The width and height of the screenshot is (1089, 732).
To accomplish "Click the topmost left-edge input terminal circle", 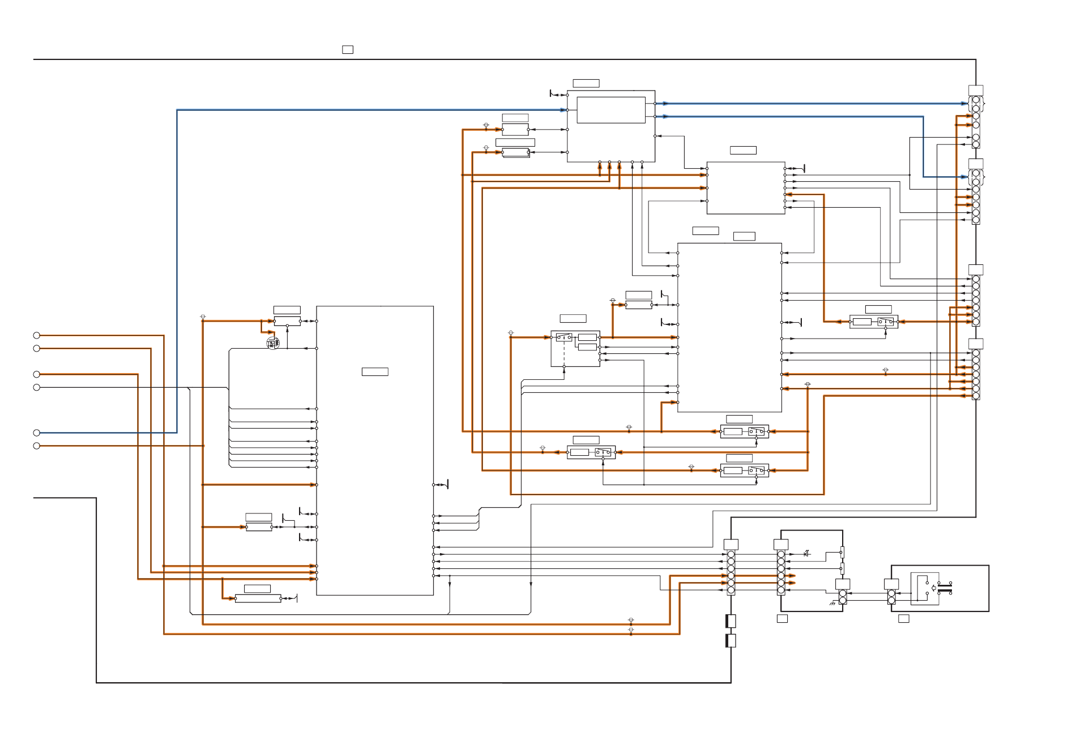I will (x=37, y=336).
